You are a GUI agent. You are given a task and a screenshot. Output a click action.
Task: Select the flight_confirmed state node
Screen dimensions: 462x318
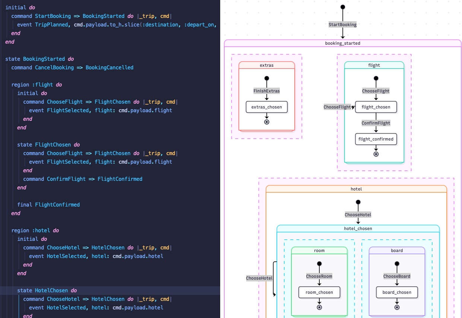(x=376, y=139)
